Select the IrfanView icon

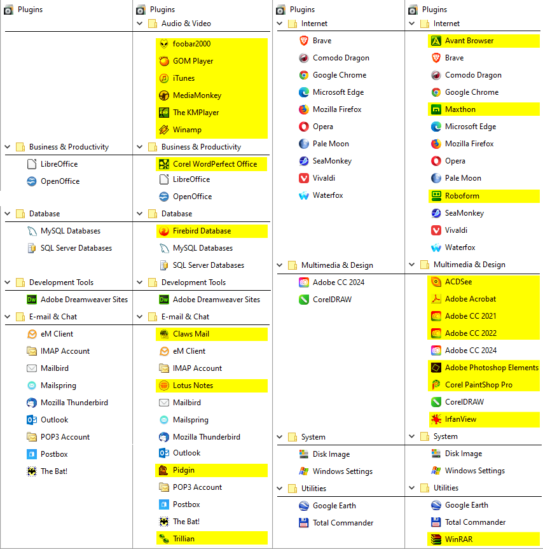(436, 419)
